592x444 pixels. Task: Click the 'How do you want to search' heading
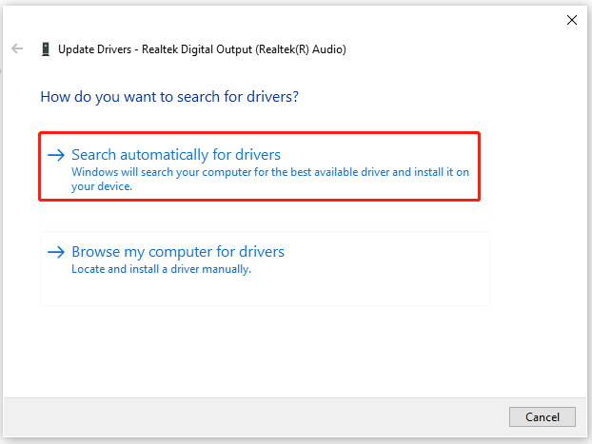pos(169,97)
